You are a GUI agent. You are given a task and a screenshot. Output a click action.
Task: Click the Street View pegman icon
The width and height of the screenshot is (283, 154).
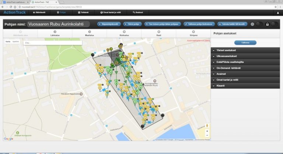click(207, 126)
